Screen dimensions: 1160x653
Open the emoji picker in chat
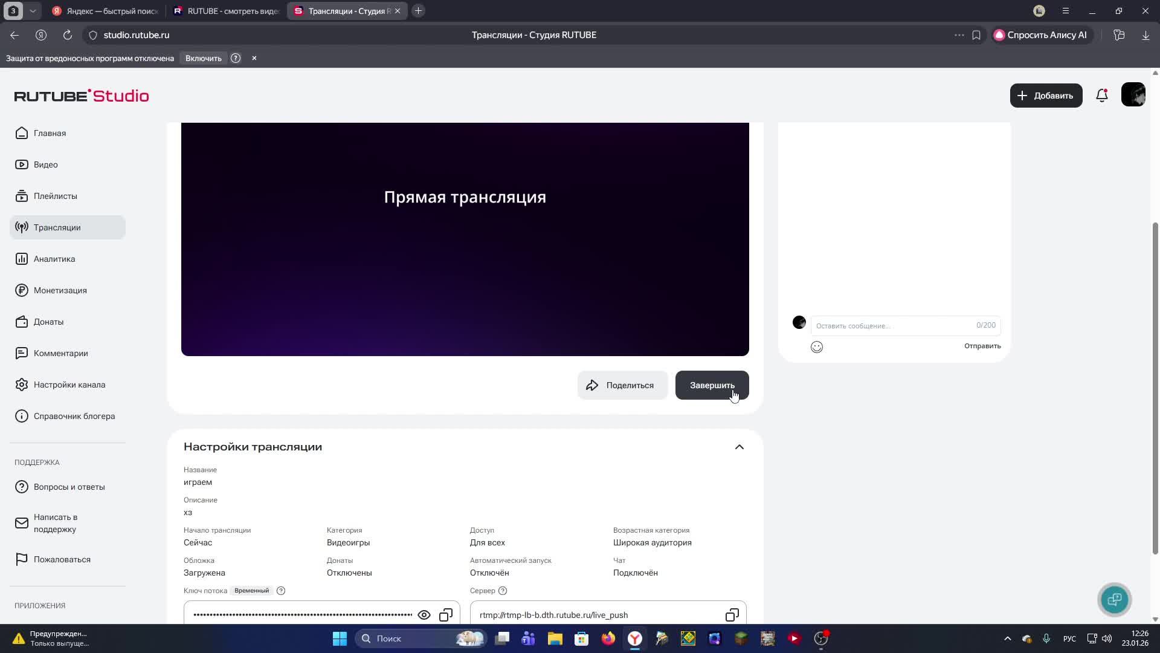816,346
